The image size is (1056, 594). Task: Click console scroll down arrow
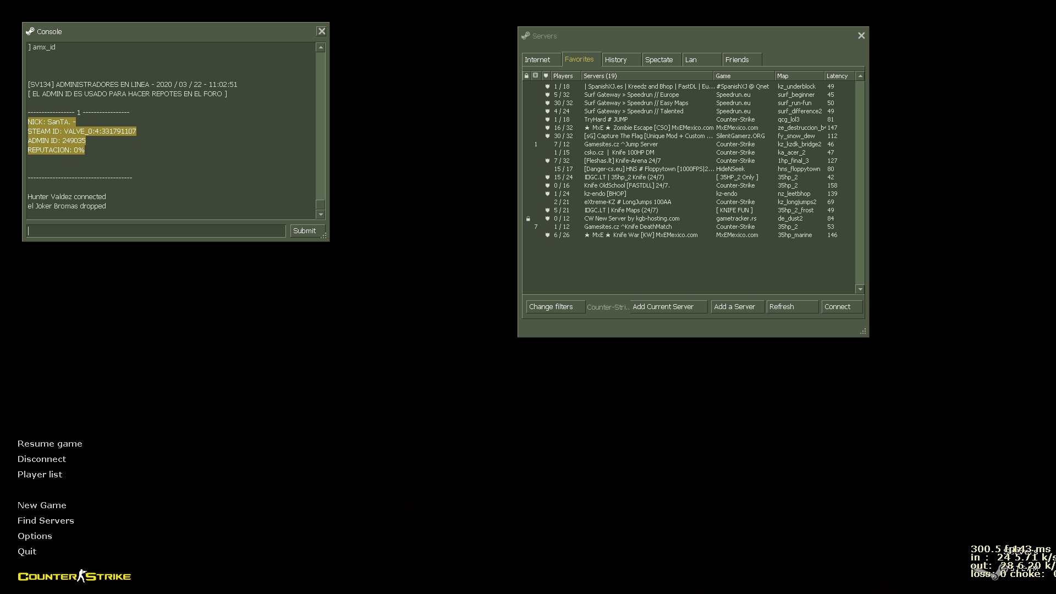321,215
